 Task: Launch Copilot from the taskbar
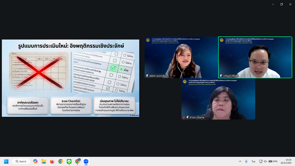point(35,161)
